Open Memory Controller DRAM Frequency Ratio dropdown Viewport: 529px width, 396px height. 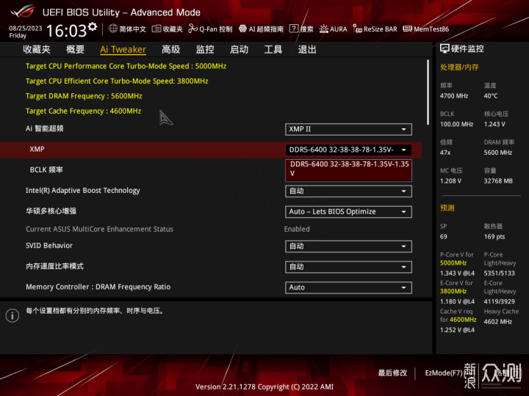tap(348, 287)
